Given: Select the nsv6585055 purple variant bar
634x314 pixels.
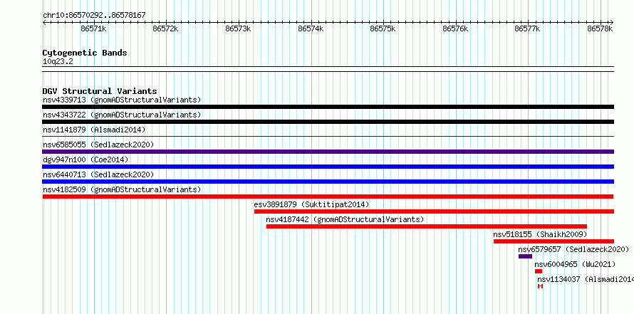Looking at the screenshot, I should (x=328, y=152).
